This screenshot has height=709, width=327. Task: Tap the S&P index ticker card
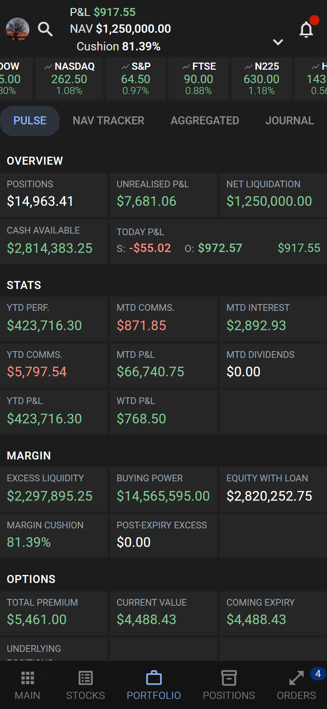[136, 79]
